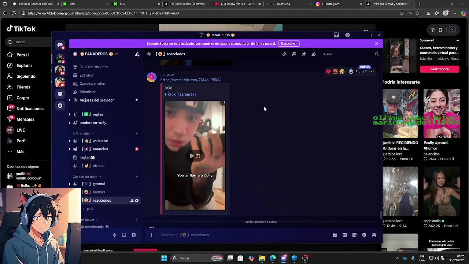Open pinned messages icon
469x264 pixels.
[x=304, y=54]
